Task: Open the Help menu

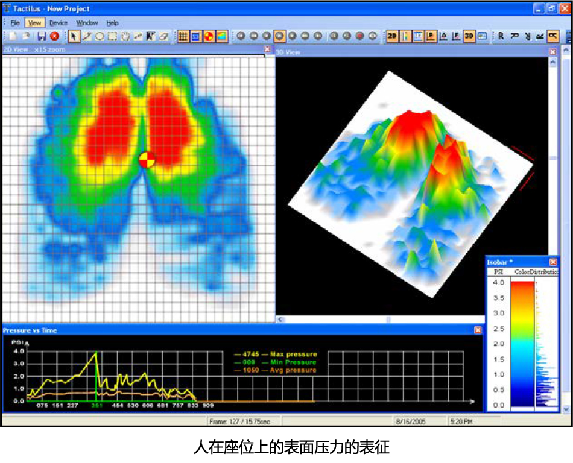Action: click(x=112, y=22)
